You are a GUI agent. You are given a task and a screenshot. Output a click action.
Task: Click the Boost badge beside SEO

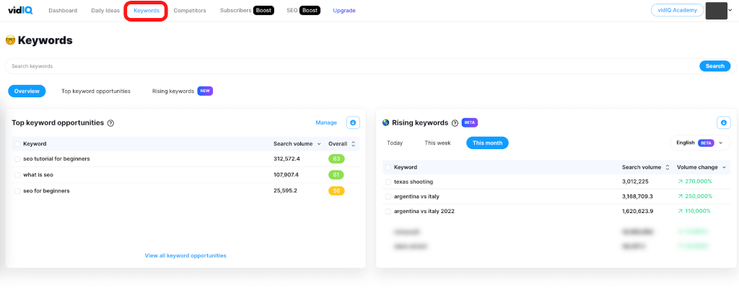point(310,10)
